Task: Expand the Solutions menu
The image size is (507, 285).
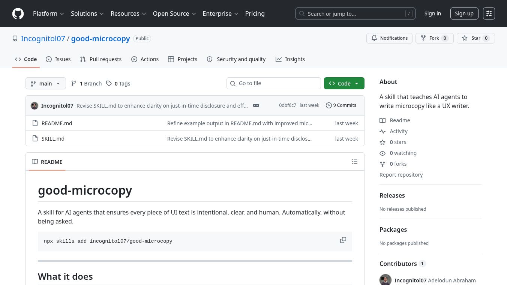Action: [x=87, y=13]
